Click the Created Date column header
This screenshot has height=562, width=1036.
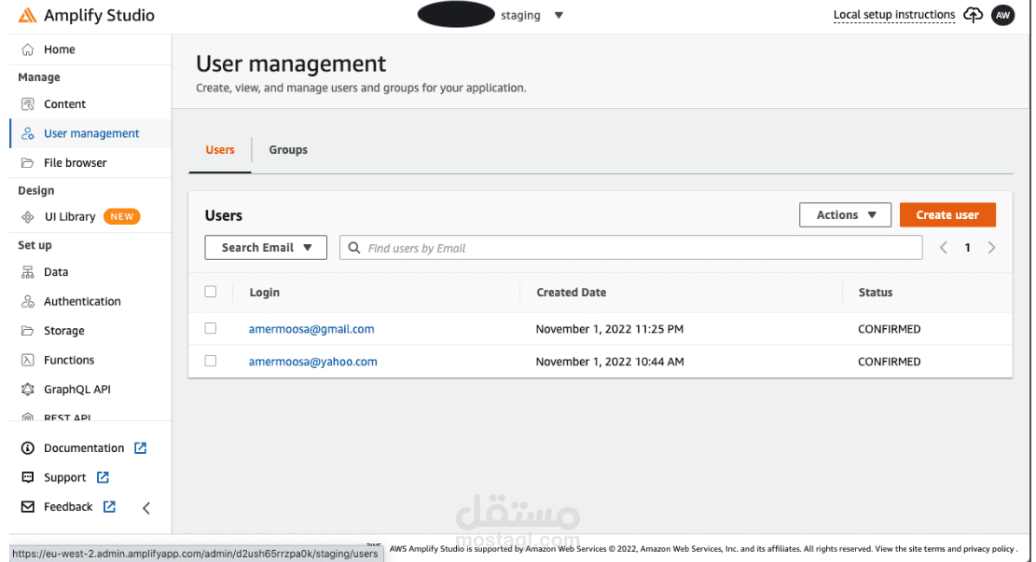pos(572,293)
